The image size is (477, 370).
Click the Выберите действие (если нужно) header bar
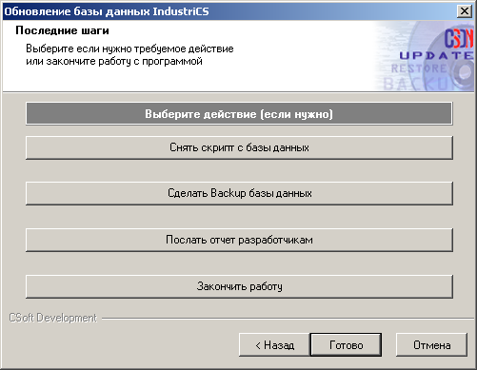(239, 113)
